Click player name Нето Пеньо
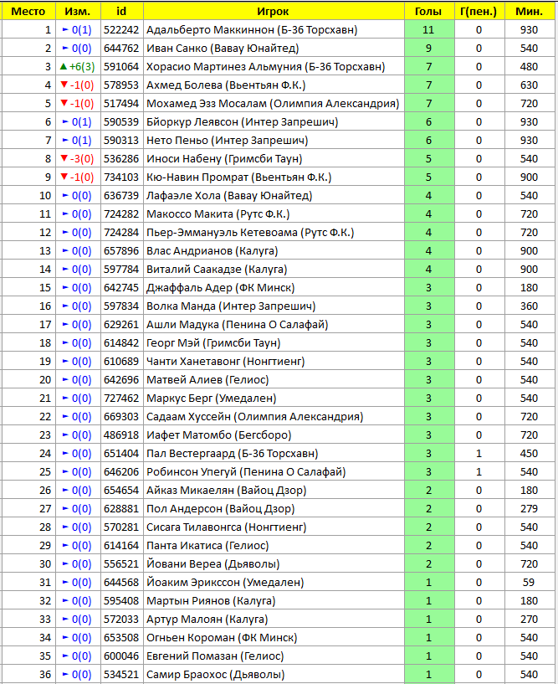The height and width of the screenshot is (684, 558). click(x=177, y=141)
